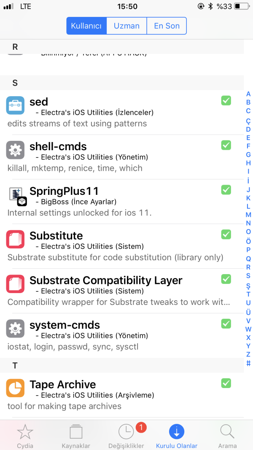Tap the Kurulu Olanar installed tab
The image size is (253, 450).
(x=177, y=435)
